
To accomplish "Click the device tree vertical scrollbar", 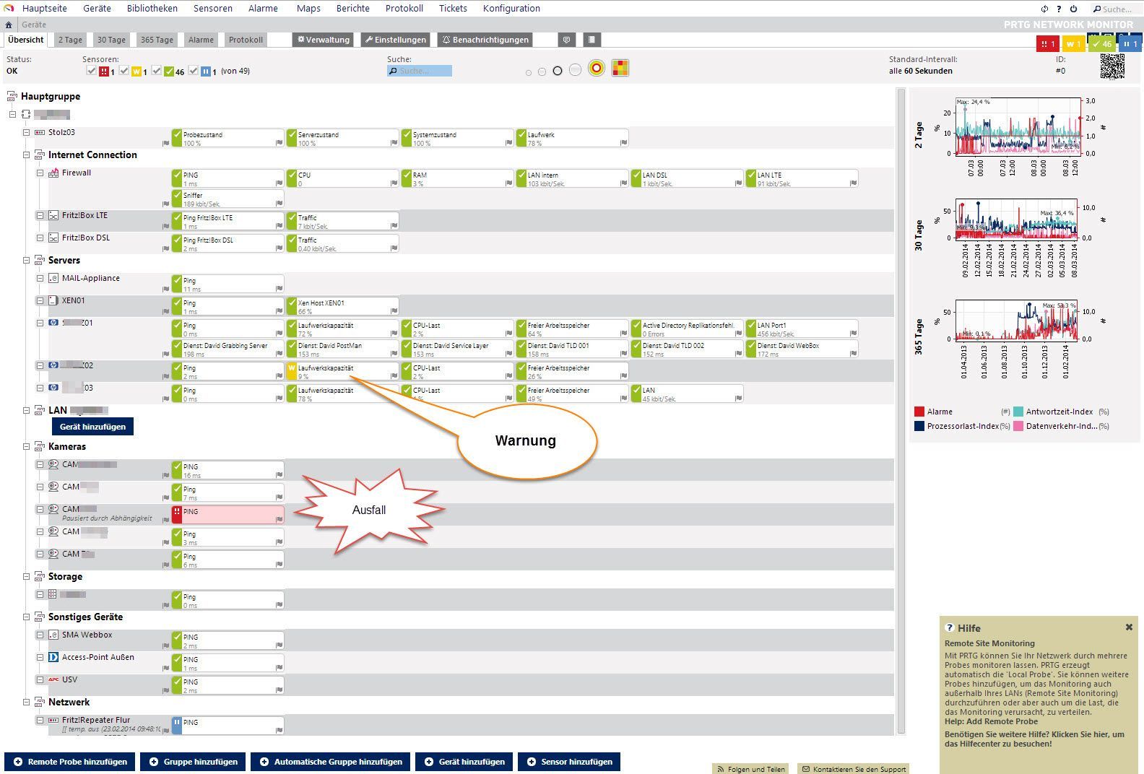I will (901, 411).
